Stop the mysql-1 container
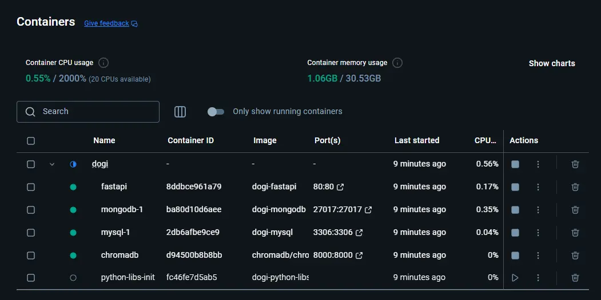 pyautogui.click(x=515, y=232)
